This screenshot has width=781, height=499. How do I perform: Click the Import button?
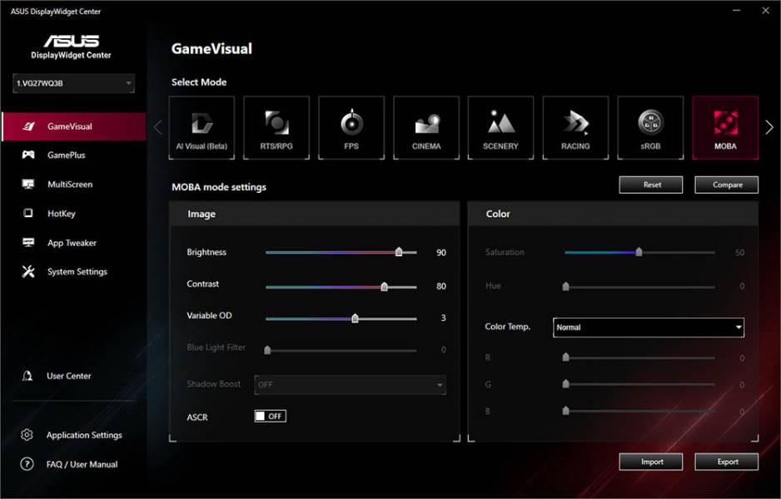click(651, 462)
